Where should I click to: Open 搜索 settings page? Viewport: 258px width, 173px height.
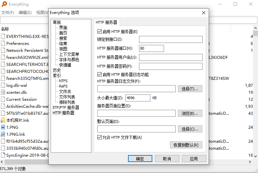click(x=63, y=38)
